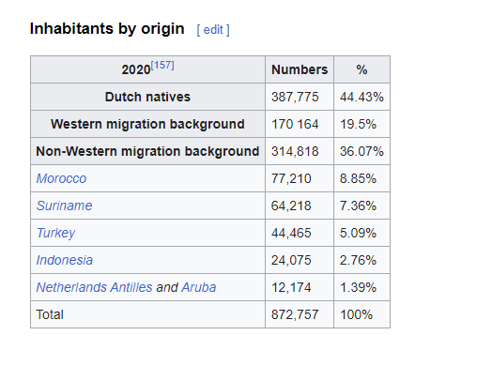Select the Non-Western migration background header cell
The image size is (492, 381).
tap(147, 151)
